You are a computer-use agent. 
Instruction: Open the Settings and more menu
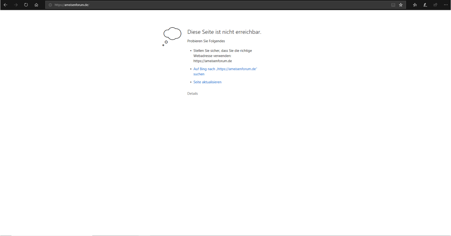tap(446, 5)
